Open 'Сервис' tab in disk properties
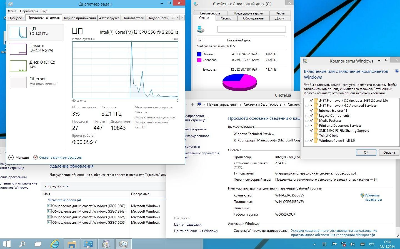Image resolution: width=400 pixels, height=249 pixels. (x=226, y=18)
